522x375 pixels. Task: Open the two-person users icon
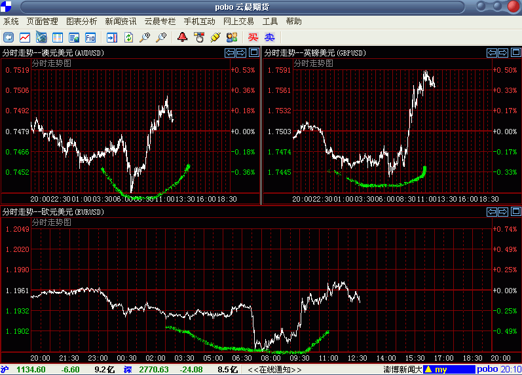click(232, 37)
